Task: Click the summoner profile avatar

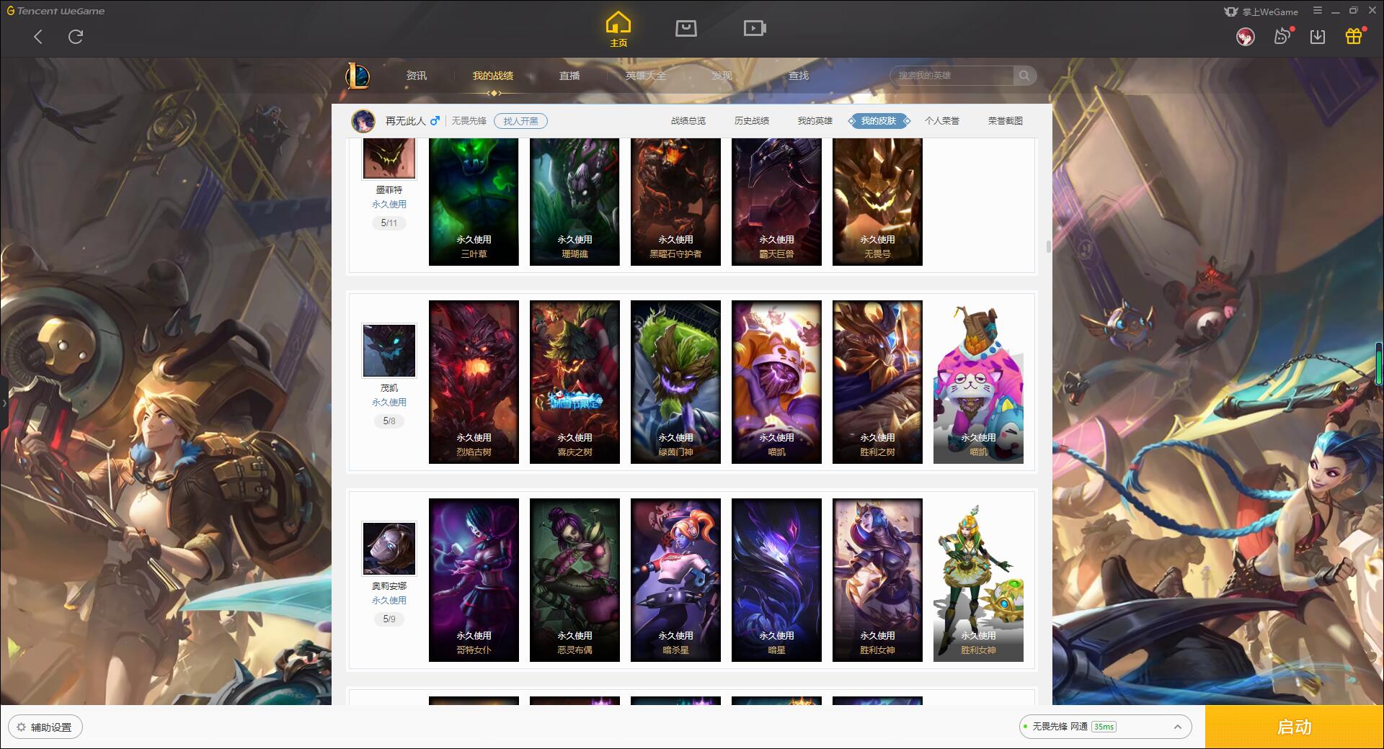Action: (x=363, y=121)
